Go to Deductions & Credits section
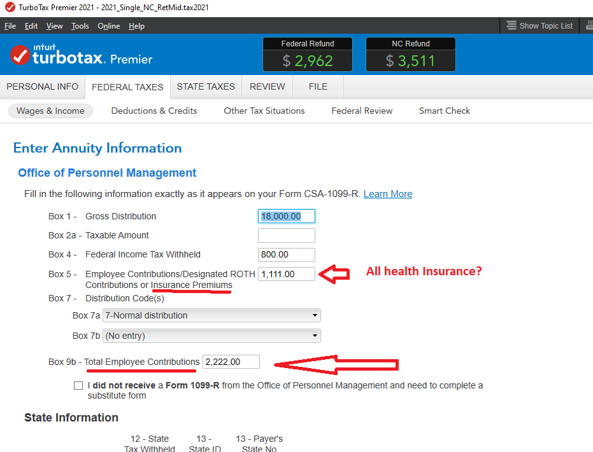The height and width of the screenshot is (452, 593). pos(154,111)
